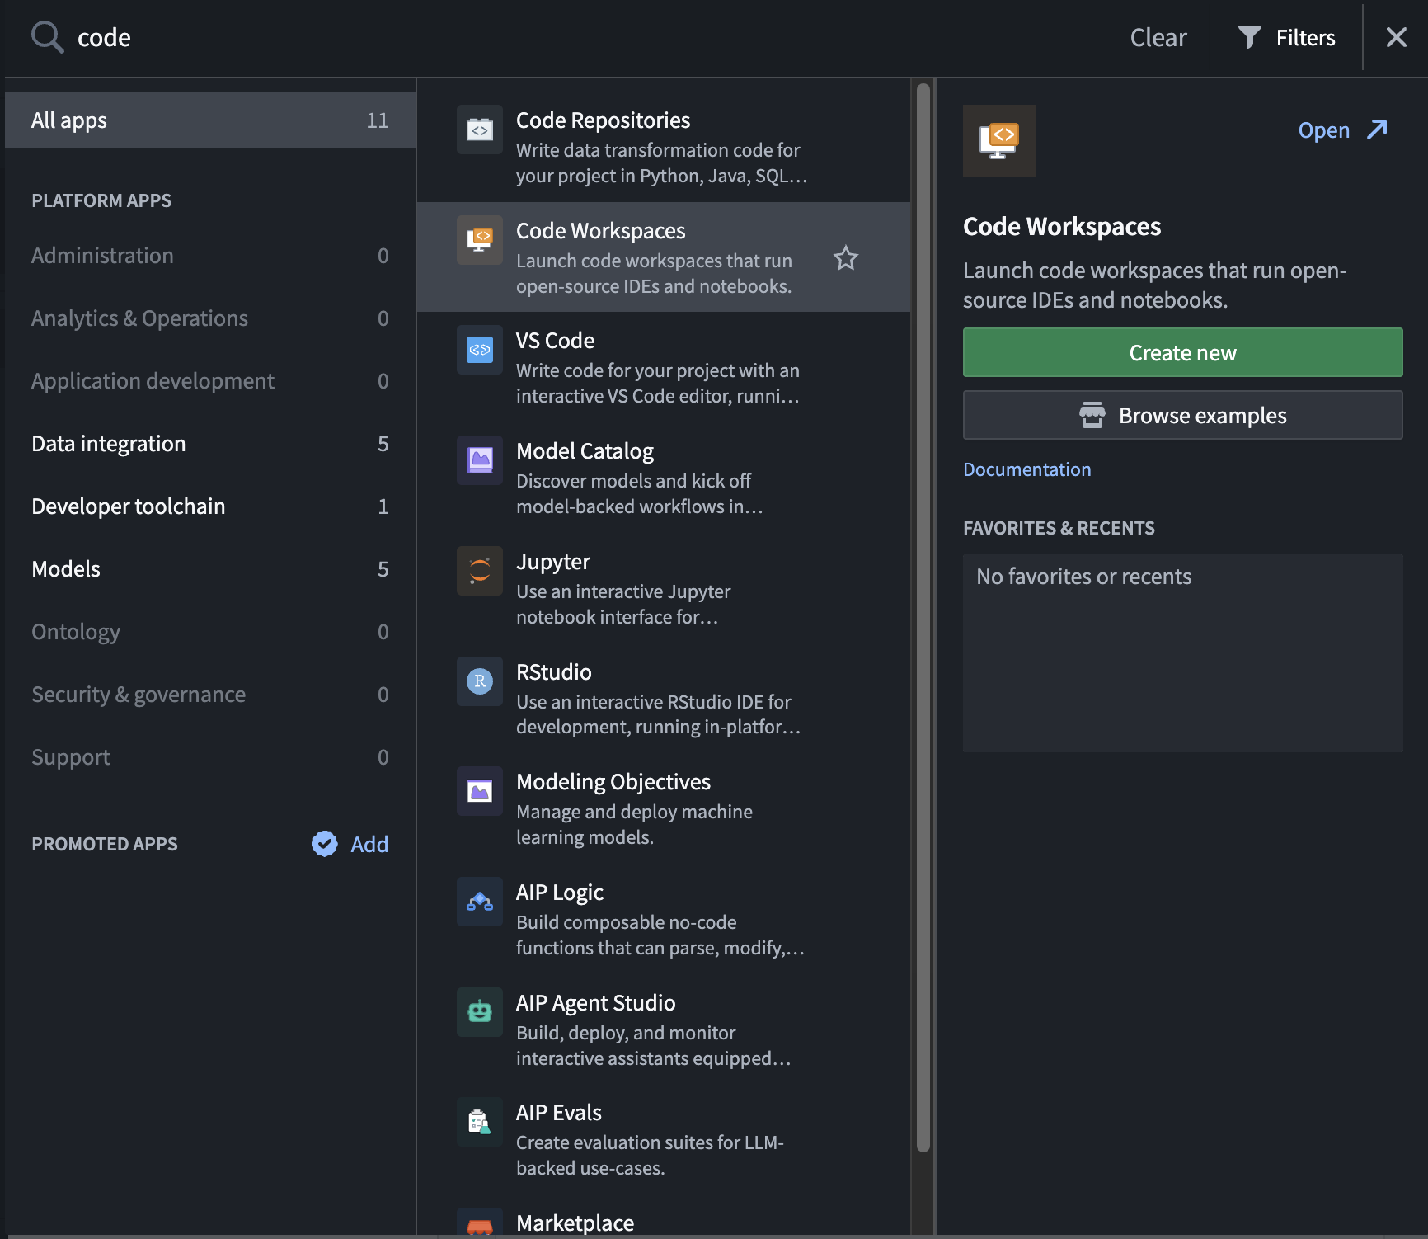Select the Marketplace result title
The image size is (1428, 1239).
(x=575, y=1223)
